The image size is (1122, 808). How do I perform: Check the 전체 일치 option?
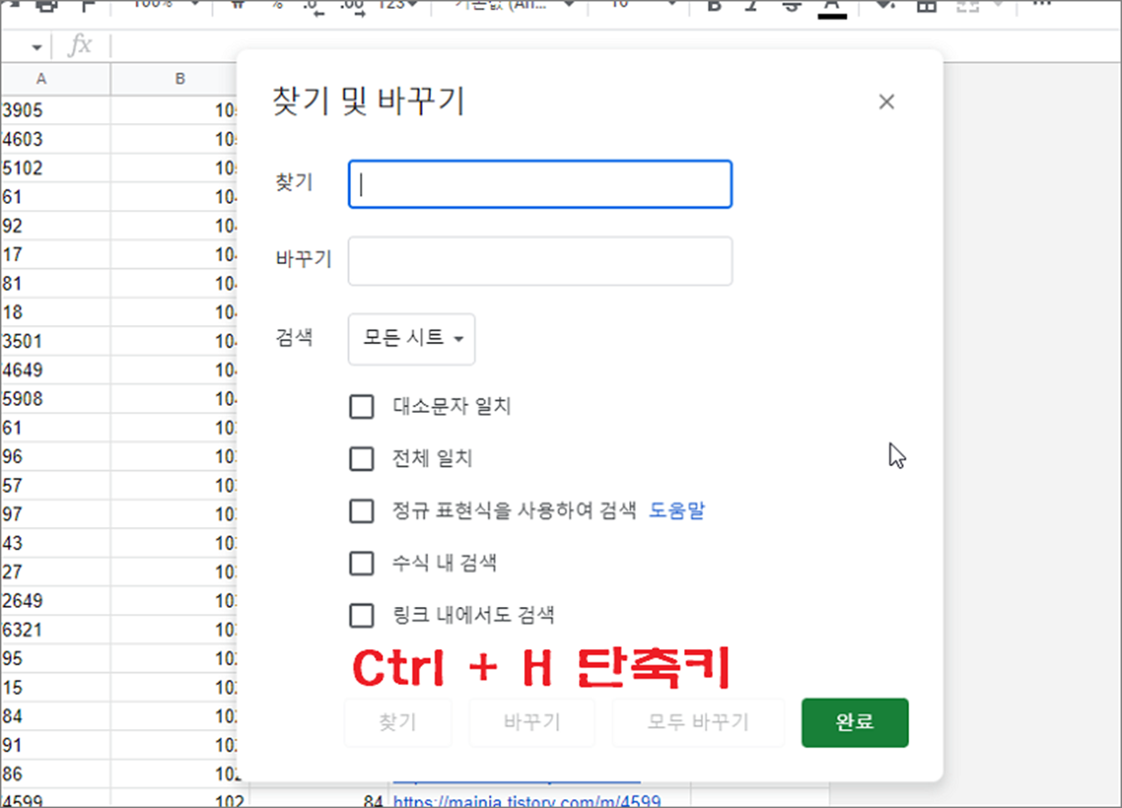(361, 459)
